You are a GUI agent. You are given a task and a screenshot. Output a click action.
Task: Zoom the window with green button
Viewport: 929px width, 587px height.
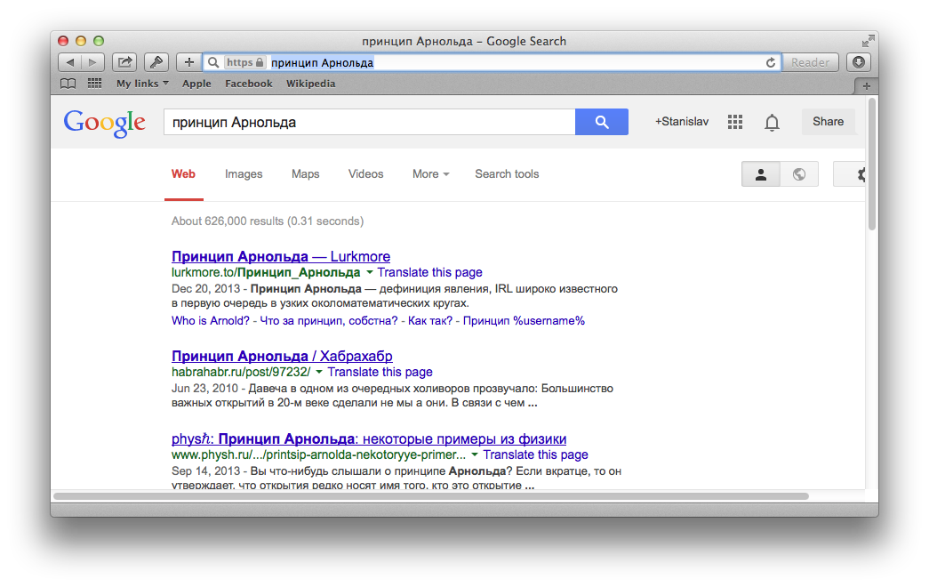tap(99, 41)
